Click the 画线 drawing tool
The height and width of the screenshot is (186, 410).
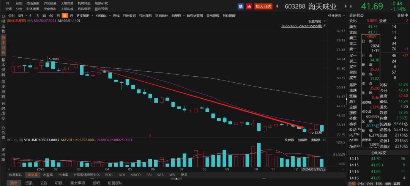point(117,16)
